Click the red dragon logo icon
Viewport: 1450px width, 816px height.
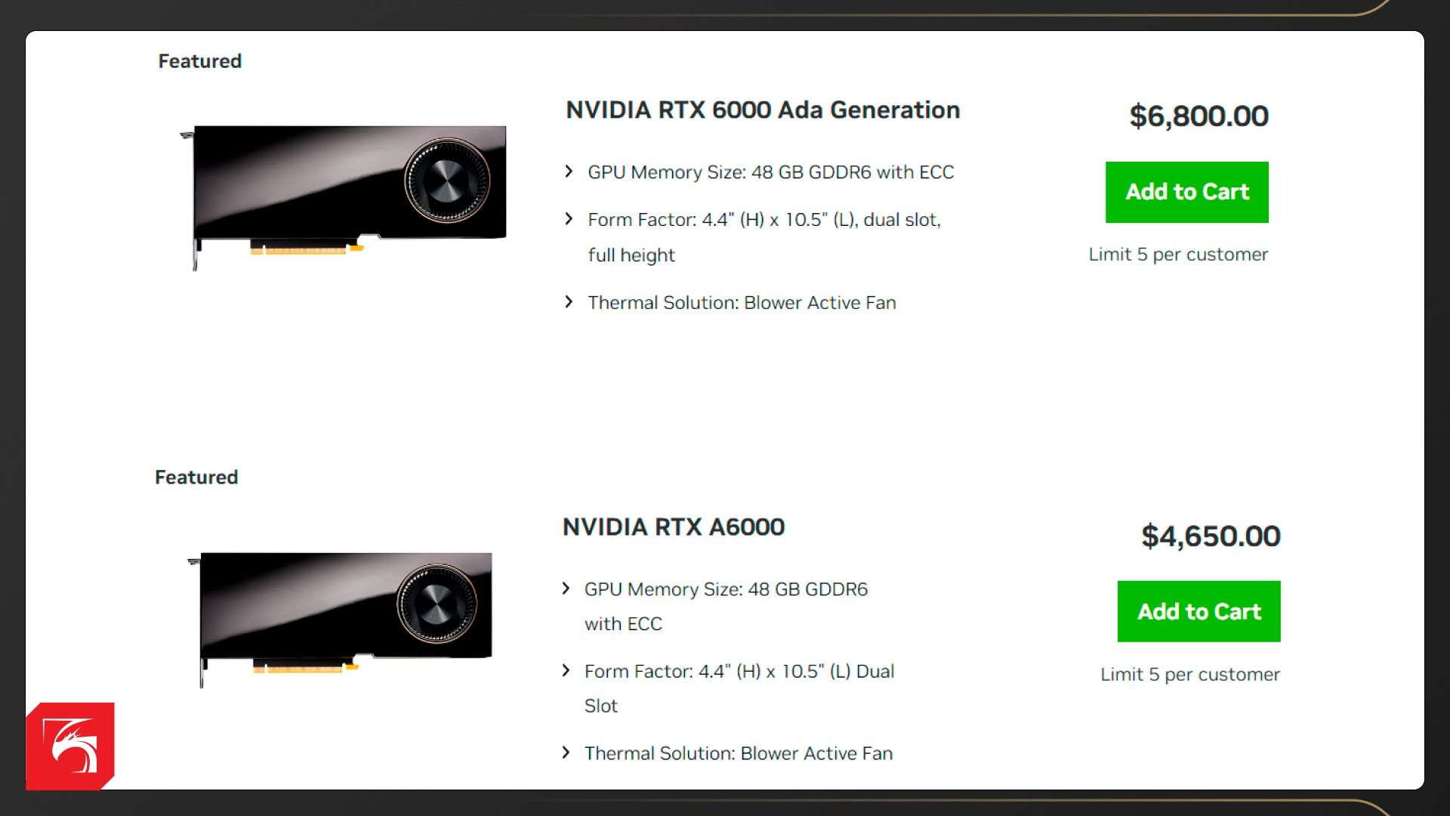click(x=70, y=746)
